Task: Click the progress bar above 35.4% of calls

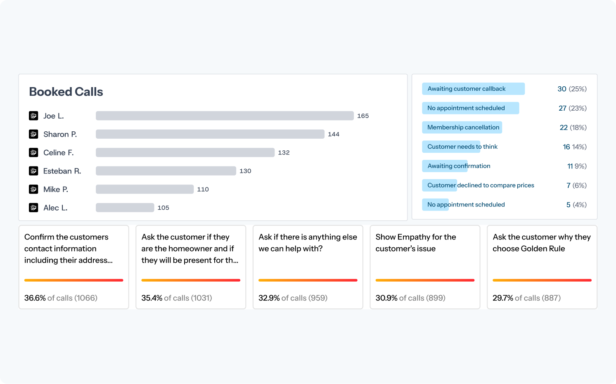Action: point(191,280)
